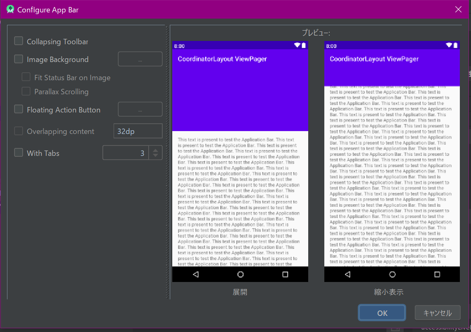Increase tab count with up arrow
The image size is (471, 332).
point(155,150)
